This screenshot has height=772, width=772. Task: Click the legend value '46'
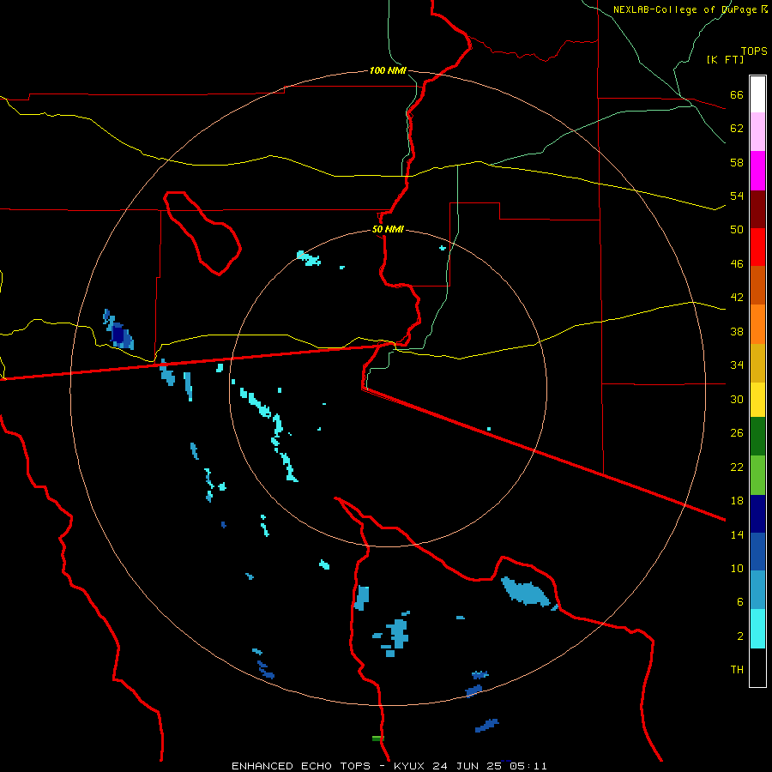[x=737, y=264]
